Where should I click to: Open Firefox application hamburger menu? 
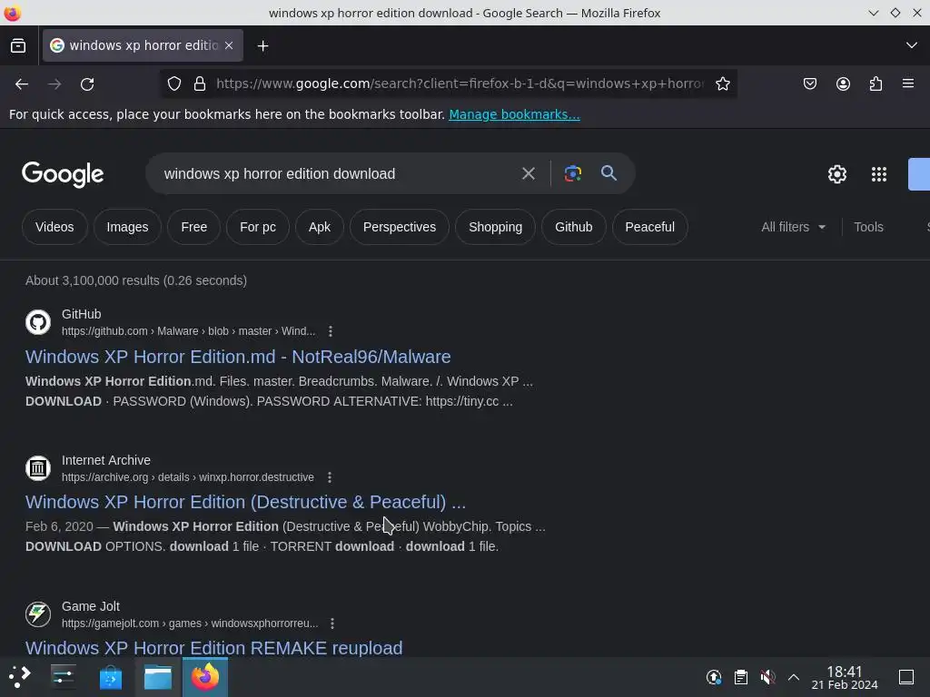pos(908,83)
